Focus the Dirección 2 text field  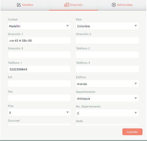click(107, 40)
